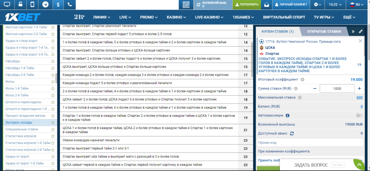Increase stake with the plus button
The width and height of the screenshot is (370, 171).
pyautogui.click(x=359, y=89)
